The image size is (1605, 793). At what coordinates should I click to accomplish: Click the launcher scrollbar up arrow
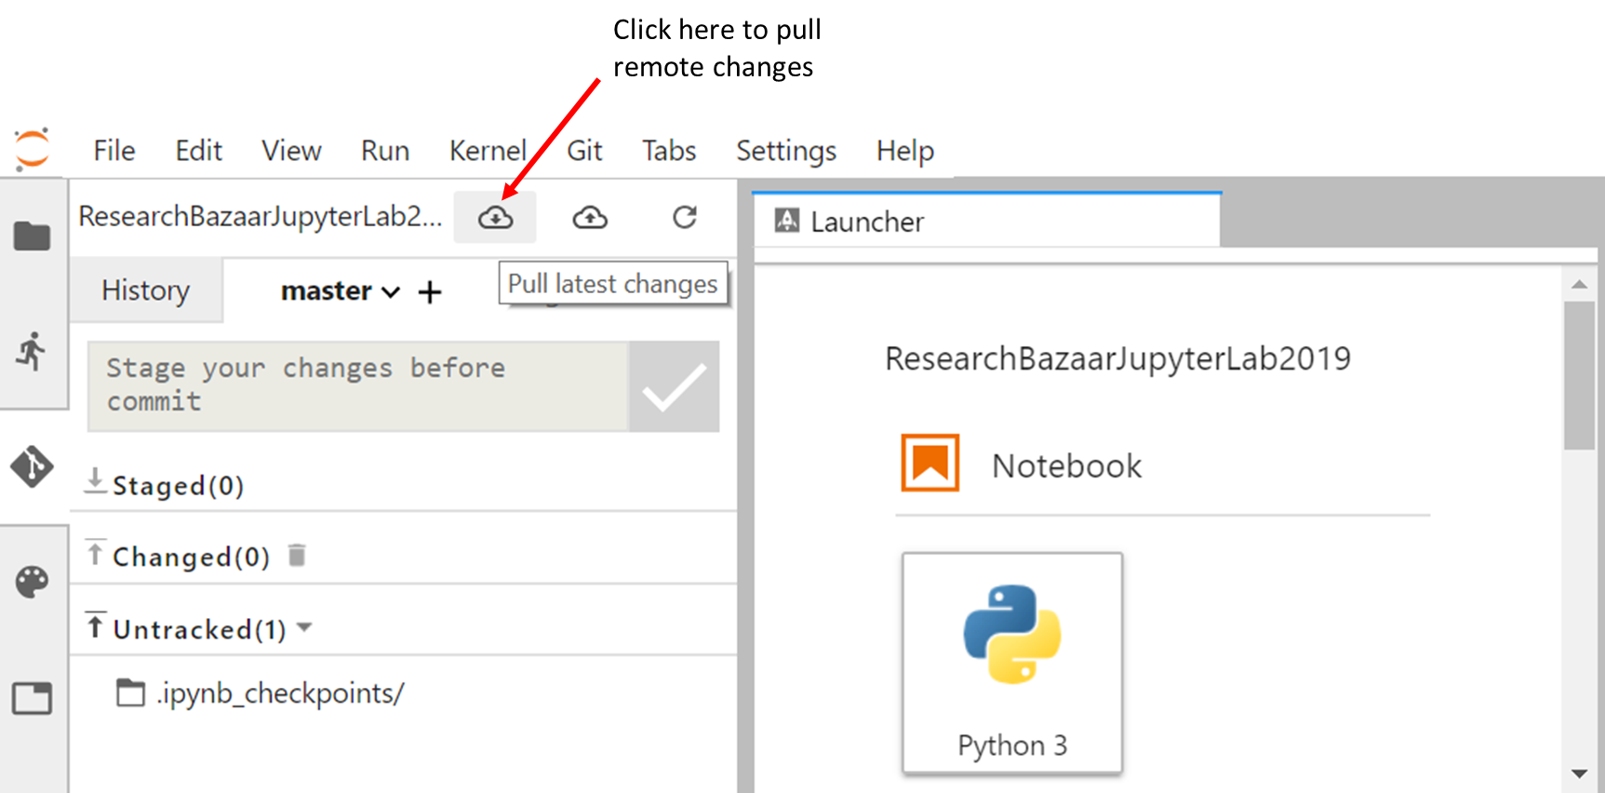1579,284
